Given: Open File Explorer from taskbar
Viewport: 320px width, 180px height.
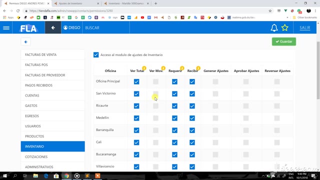Looking at the screenshot, I should [35, 175].
